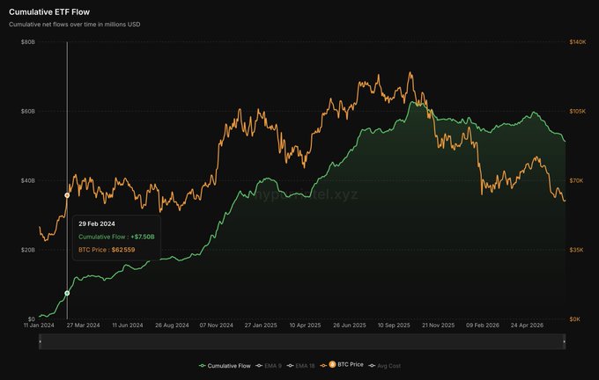Click the 'Cumulative ETF Flow' chart title
Screen dimensions: 599x380
(x=49, y=11)
